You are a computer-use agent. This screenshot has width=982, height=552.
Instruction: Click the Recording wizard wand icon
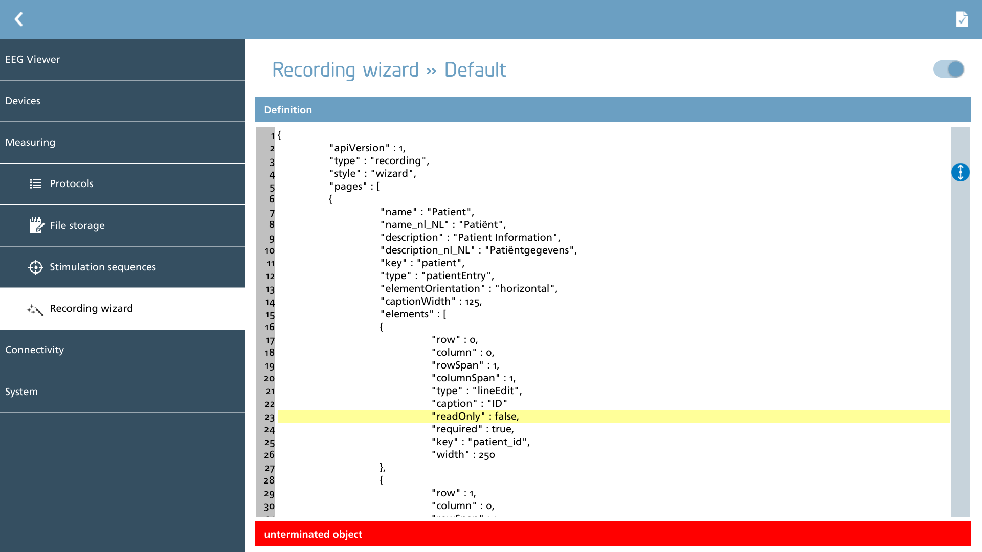(x=35, y=309)
